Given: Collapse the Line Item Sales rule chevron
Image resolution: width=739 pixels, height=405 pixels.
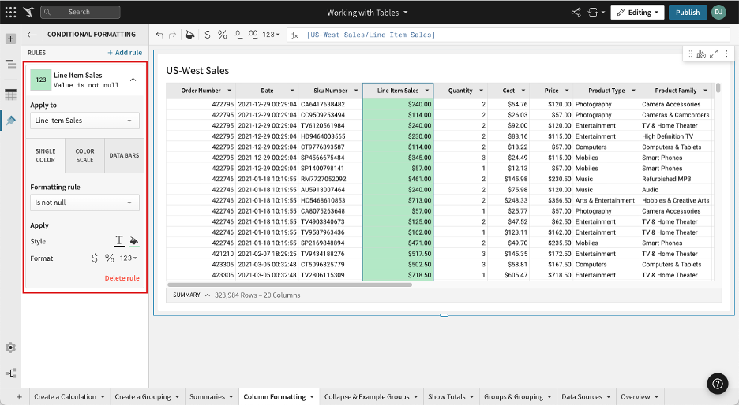Looking at the screenshot, I should point(132,80).
